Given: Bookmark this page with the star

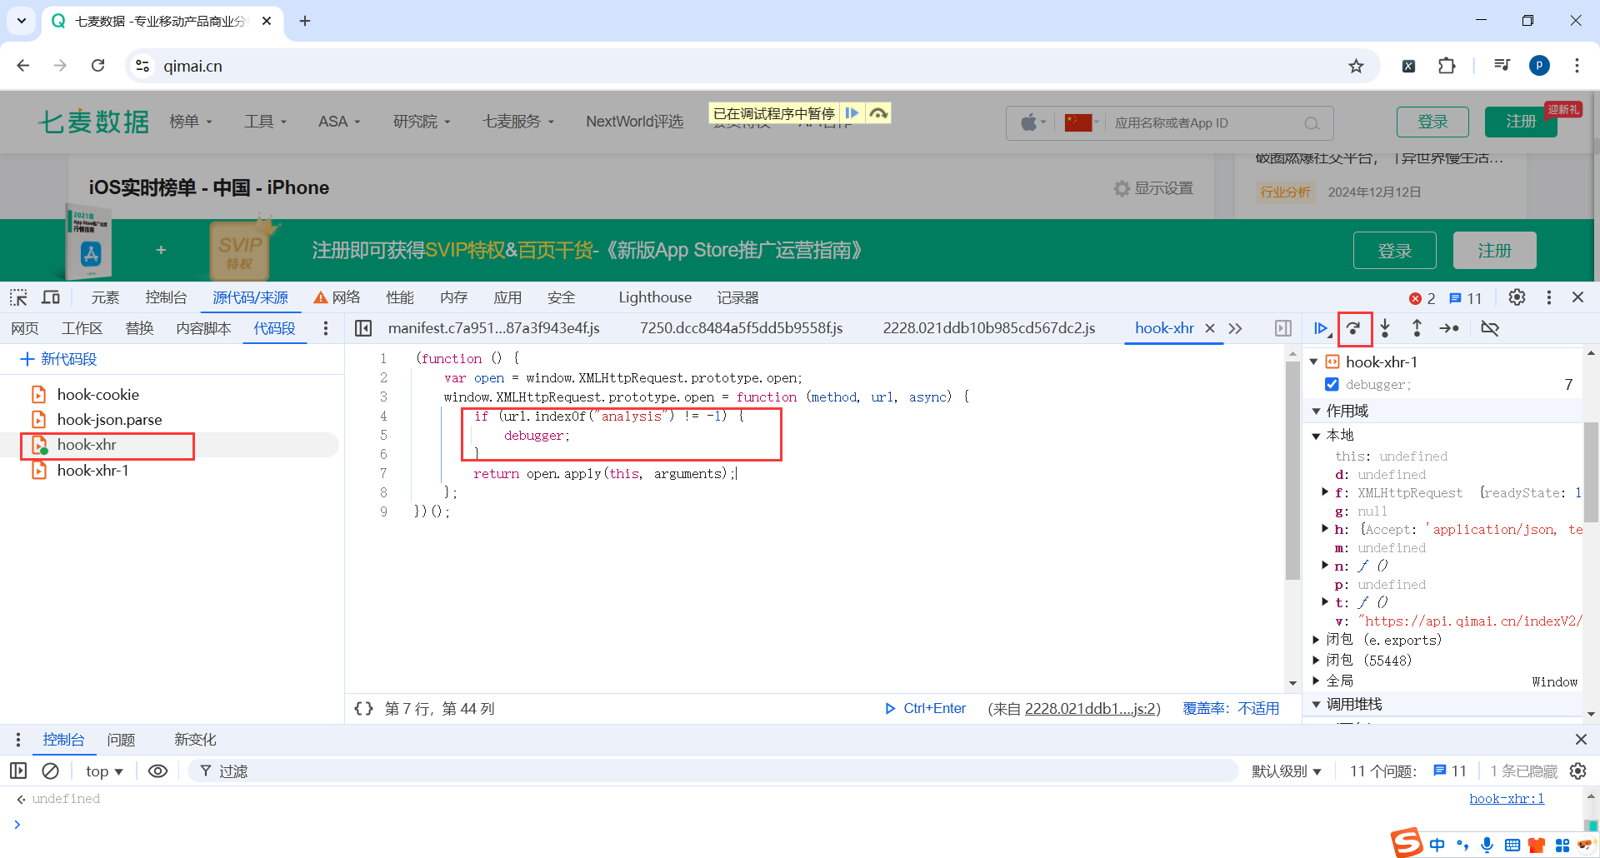Looking at the screenshot, I should click(x=1356, y=66).
